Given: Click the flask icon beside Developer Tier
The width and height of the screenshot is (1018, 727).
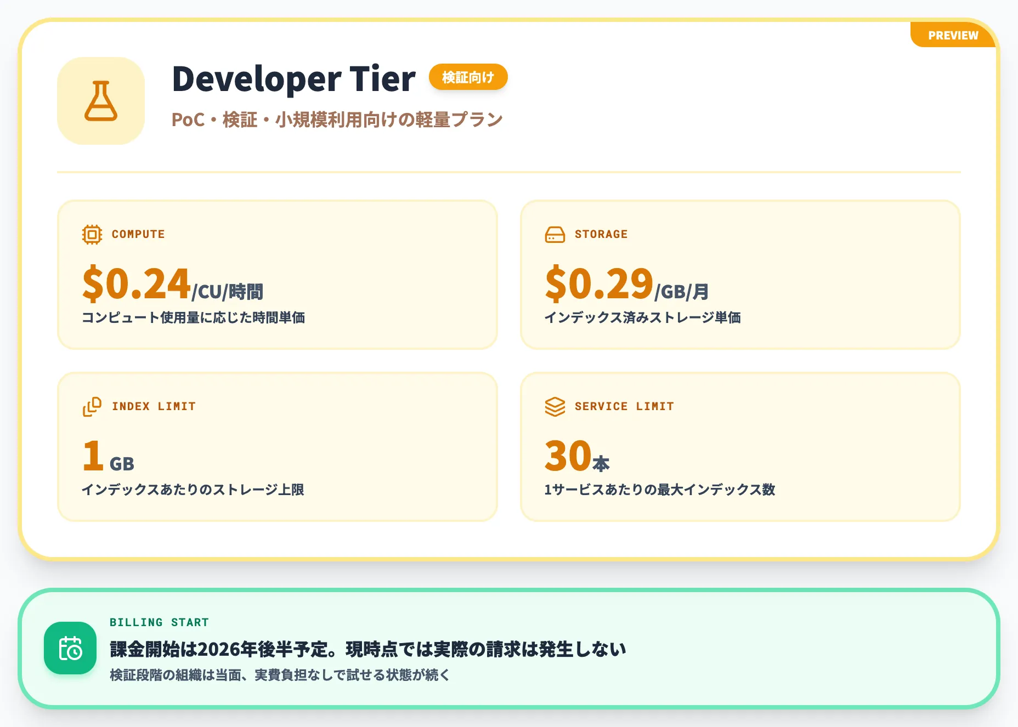Looking at the screenshot, I should pyautogui.click(x=101, y=101).
